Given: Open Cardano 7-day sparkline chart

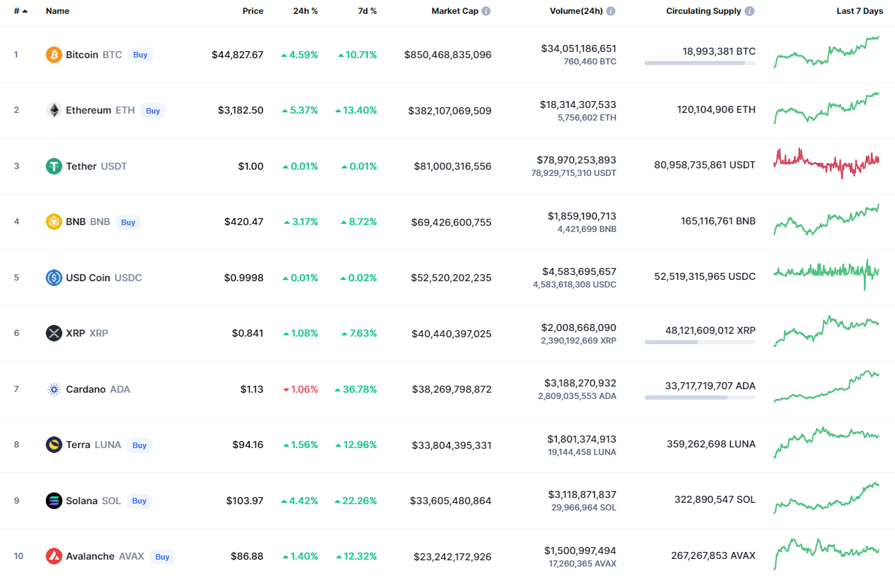Looking at the screenshot, I should [826, 386].
